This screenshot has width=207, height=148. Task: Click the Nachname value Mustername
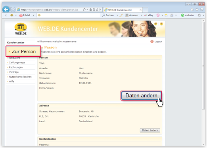(x=86, y=73)
